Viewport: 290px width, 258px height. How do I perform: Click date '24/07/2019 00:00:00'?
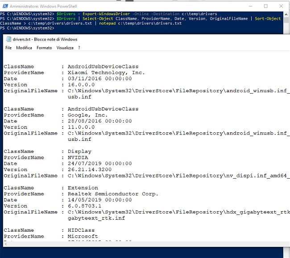(x=99, y=164)
